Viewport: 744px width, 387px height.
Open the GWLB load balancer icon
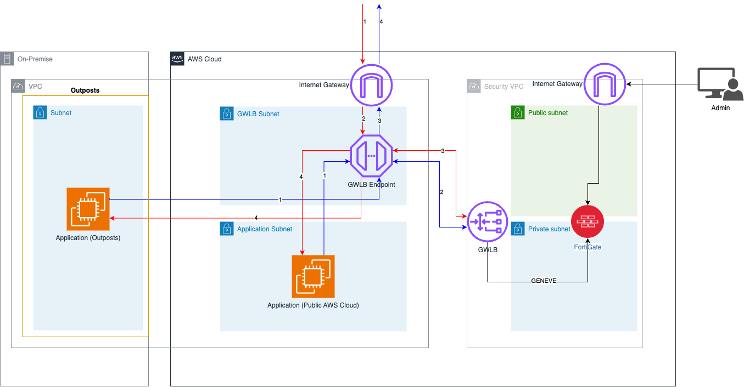point(488,221)
